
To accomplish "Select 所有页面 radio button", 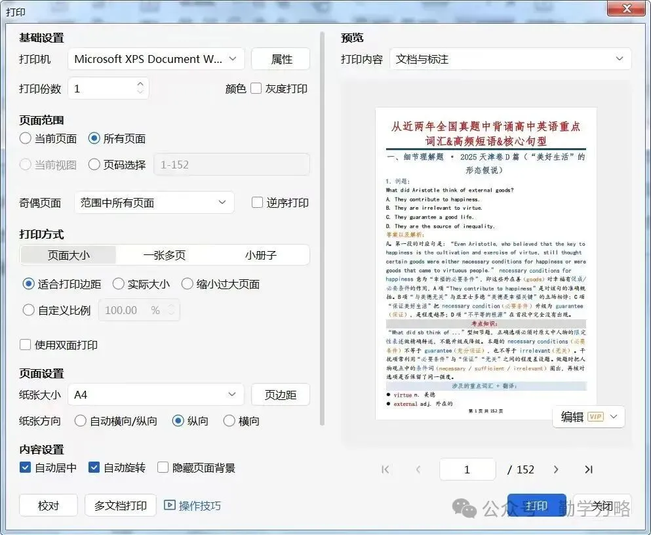I will [94, 138].
